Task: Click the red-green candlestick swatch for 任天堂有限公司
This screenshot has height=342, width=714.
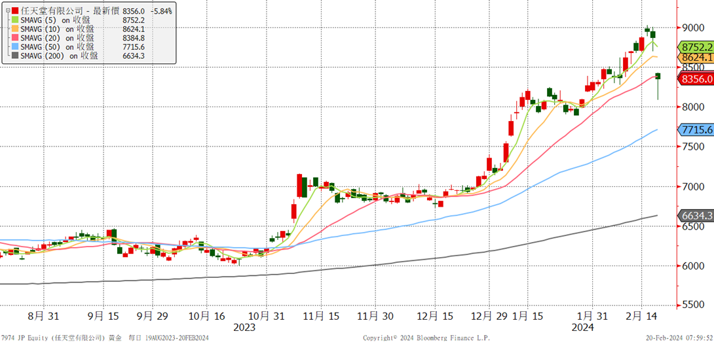Action: coord(15,11)
